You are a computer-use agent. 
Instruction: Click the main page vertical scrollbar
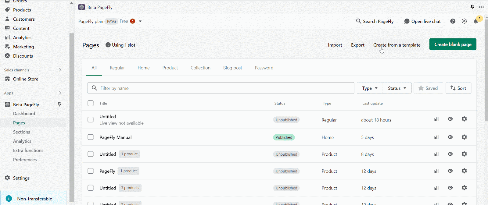click(x=486, y=70)
